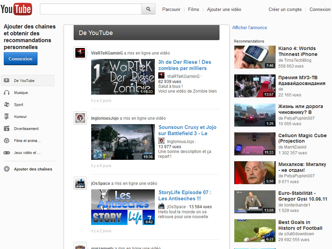Click konterbande1 channel name

[297, 205]
